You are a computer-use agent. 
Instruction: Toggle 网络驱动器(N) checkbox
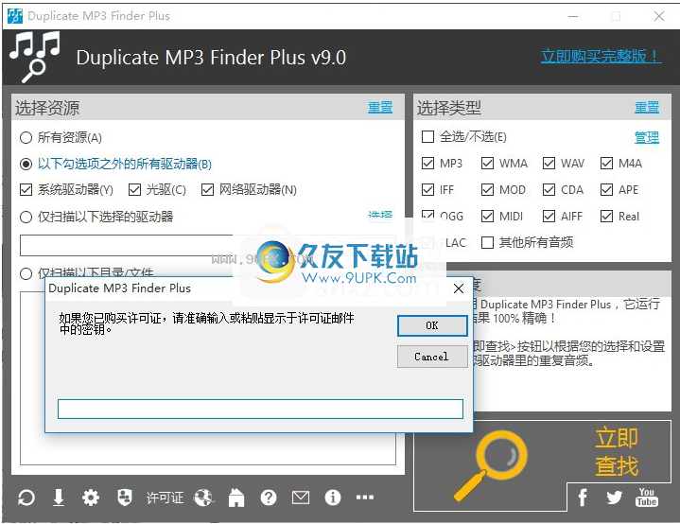pos(208,190)
